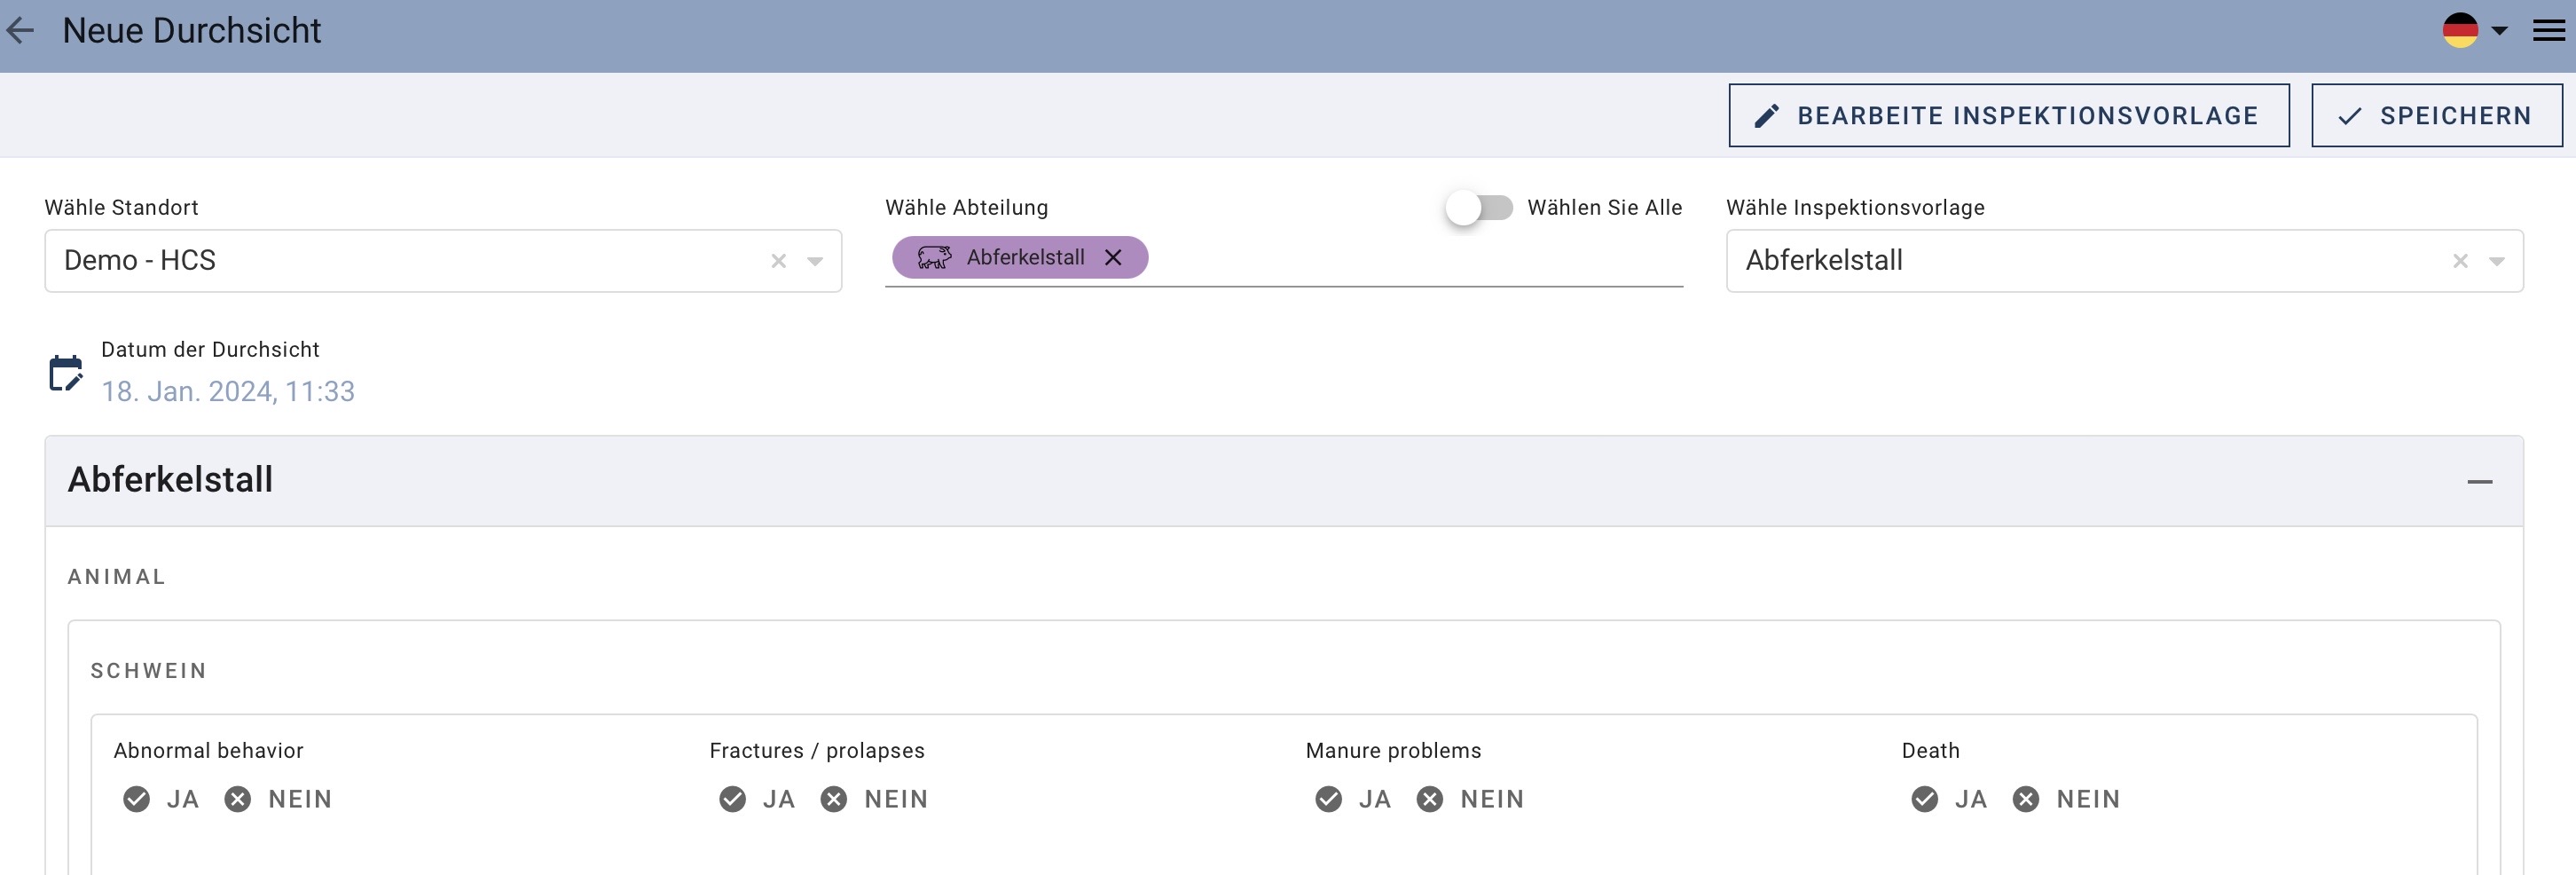Select NEIN for Fractures / prolapses
Image resolution: width=2576 pixels, height=875 pixels.
coord(874,799)
